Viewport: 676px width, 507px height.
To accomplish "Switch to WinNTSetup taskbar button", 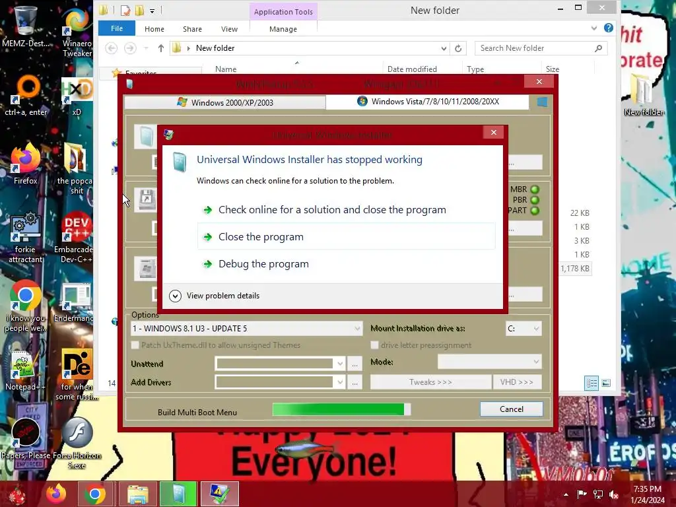I will point(178,494).
